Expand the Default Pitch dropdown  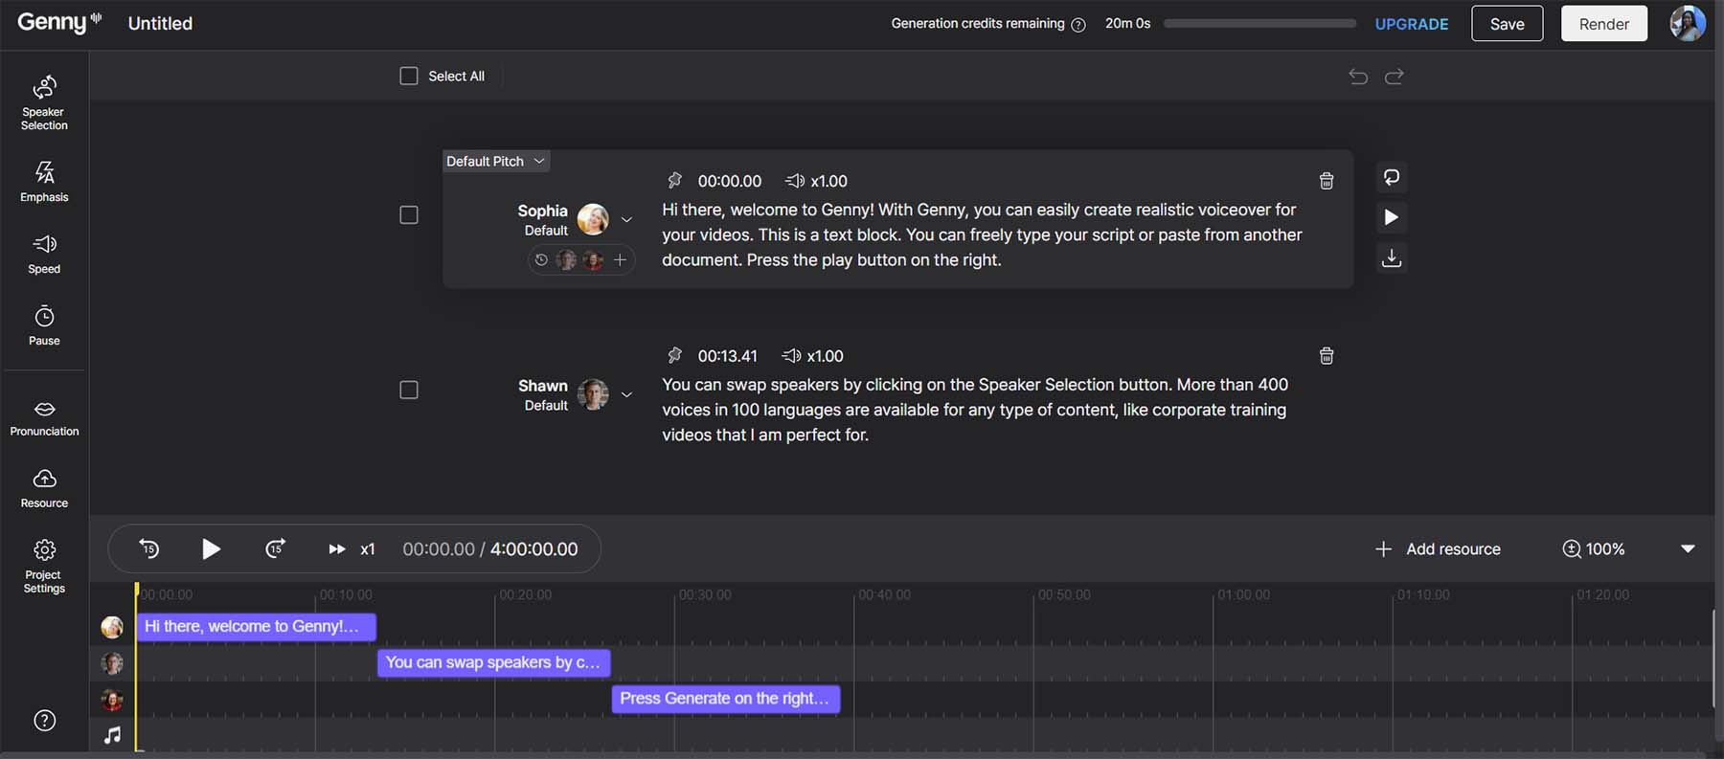[x=495, y=162]
